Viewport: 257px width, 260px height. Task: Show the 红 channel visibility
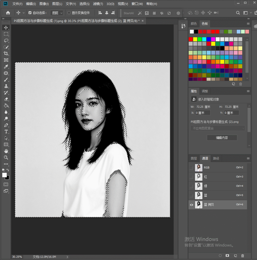(x=191, y=177)
